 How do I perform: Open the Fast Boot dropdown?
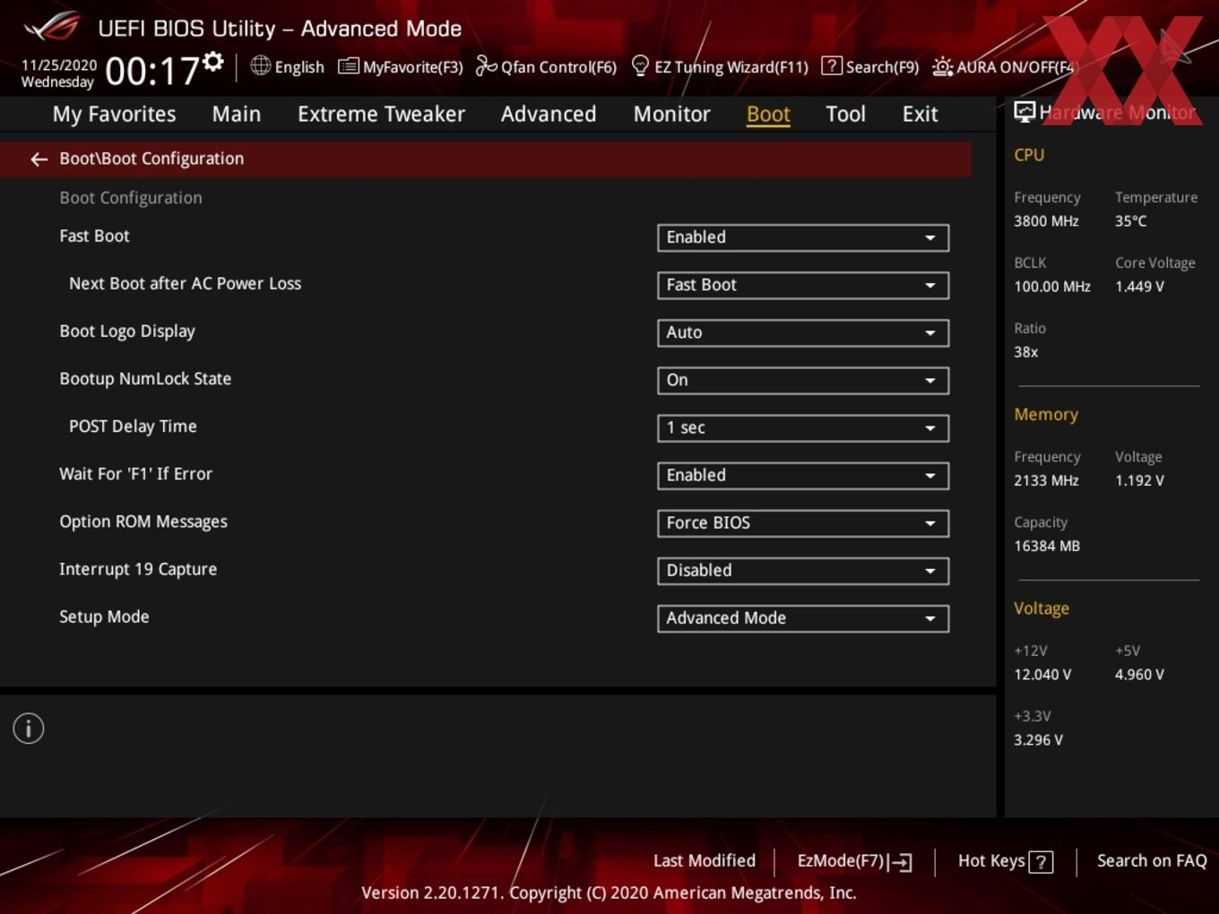[x=803, y=237]
